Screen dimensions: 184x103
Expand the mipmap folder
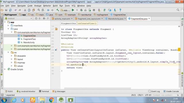pyautogui.click(x=11, y=62)
